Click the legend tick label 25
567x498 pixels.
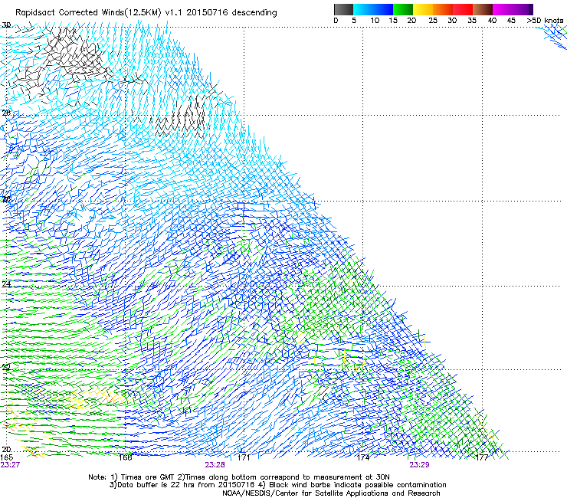(x=433, y=21)
